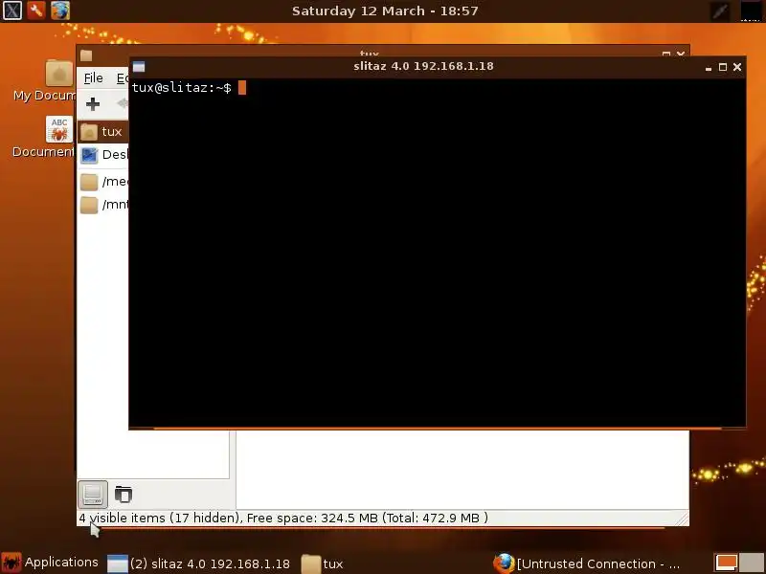Viewport: 766px width, 574px height.
Task: Open the wrench settings icon in top panel
Action: (x=35, y=11)
